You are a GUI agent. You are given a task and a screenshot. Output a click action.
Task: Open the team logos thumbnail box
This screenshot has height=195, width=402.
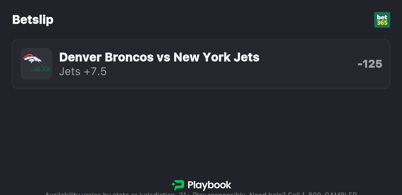click(x=36, y=64)
